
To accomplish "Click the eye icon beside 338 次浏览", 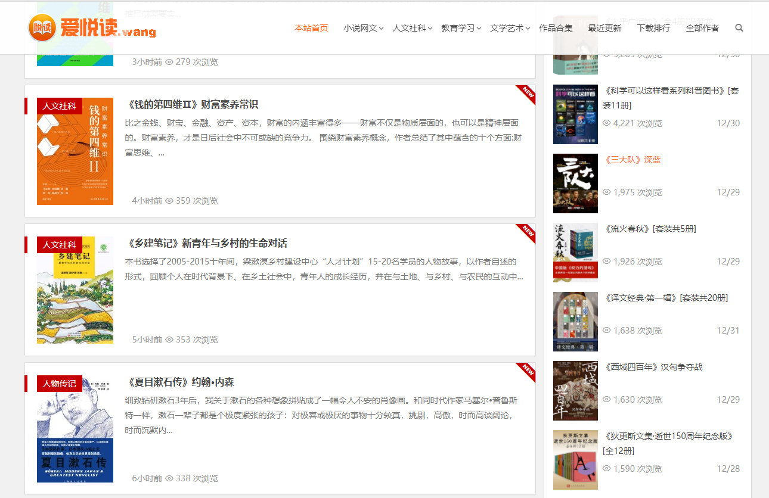I will pyautogui.click(x=169, y=478).
